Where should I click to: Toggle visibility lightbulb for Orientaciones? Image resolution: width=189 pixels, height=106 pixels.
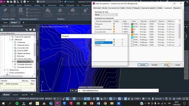[x=114, y=40]
